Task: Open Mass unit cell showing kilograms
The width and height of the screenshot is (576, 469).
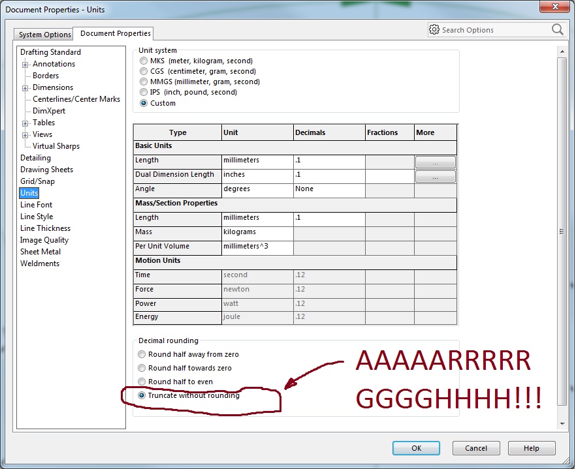Action: 257,234
